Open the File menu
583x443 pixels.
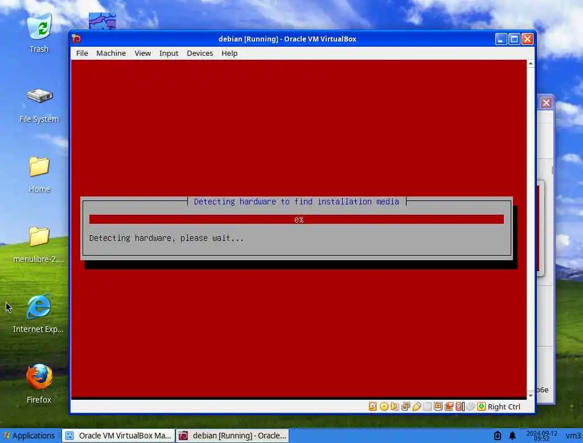pos(82,53)
